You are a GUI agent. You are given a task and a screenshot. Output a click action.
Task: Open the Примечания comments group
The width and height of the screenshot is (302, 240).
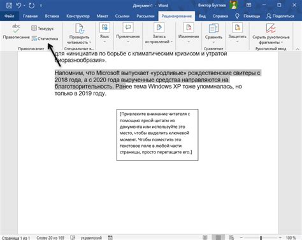[x=128, y=33]
